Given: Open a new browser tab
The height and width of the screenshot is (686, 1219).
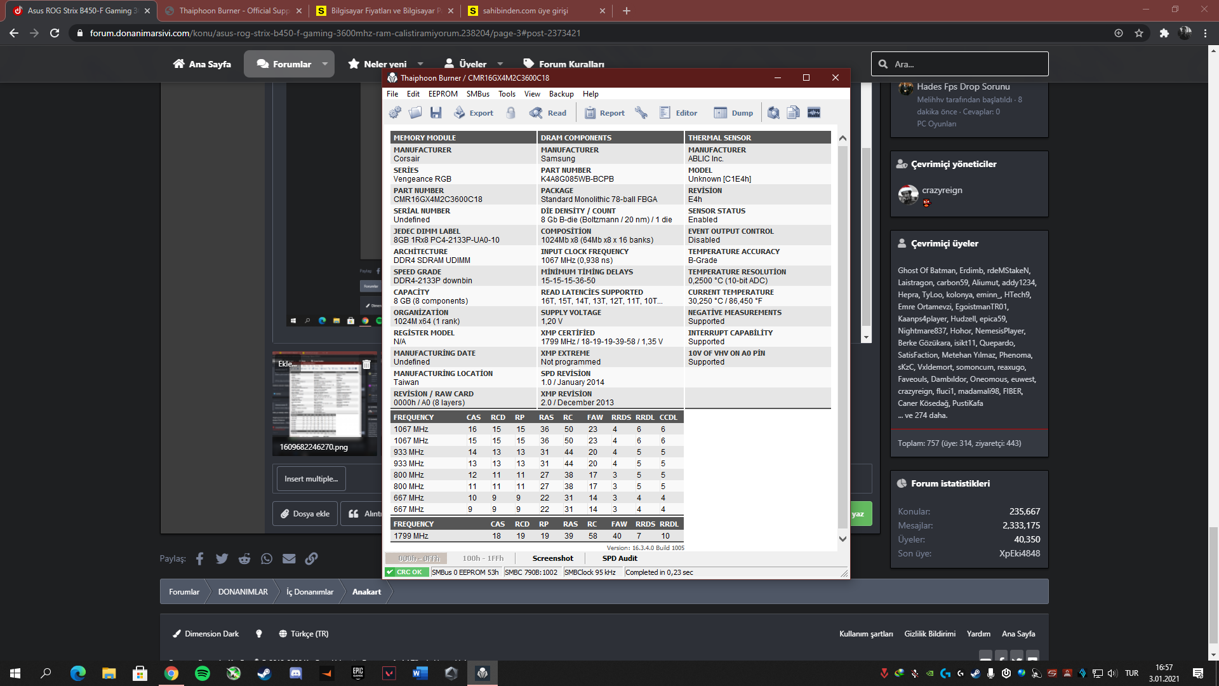Looking at the screenshot, I should [626, 11].
